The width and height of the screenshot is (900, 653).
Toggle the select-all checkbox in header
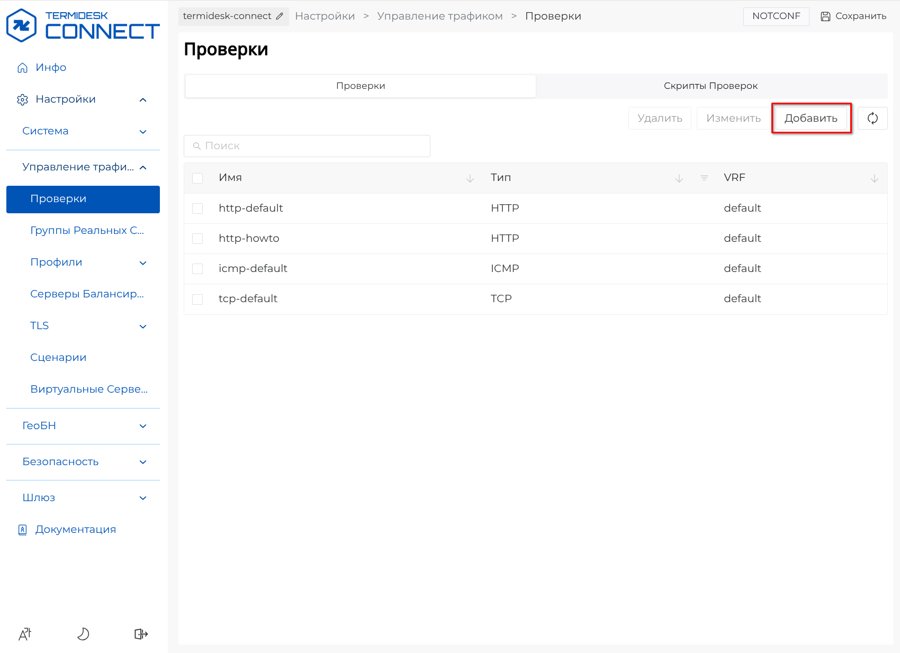pyautogui.click(x=197, y=178)
